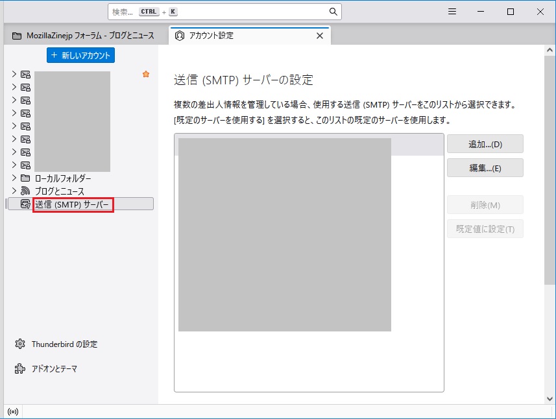Click the outgoing SMTP server icon
The height and width of the screenshot is (419, 556).
[25, 204]
